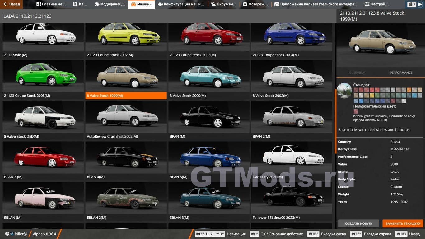Click the puzzle-piece Modifications icon
This screenshot has height=239, width=425.
pos(97,4)
